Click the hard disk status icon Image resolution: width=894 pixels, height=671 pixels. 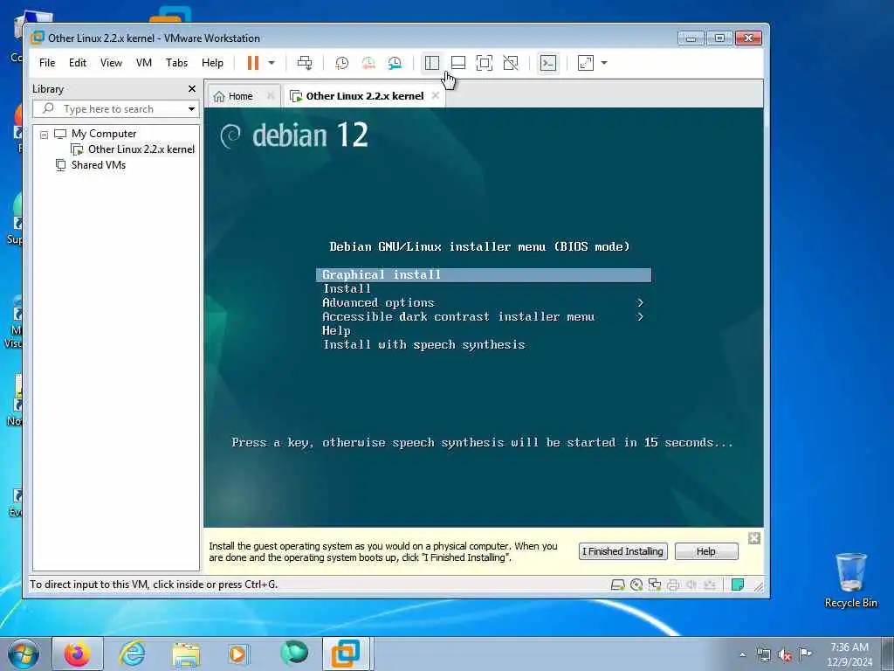[x=617, y=585]
